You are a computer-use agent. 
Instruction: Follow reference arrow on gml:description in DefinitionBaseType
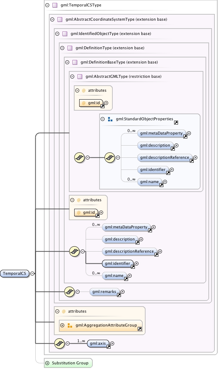pyautogui.click(x=138, y=242)
